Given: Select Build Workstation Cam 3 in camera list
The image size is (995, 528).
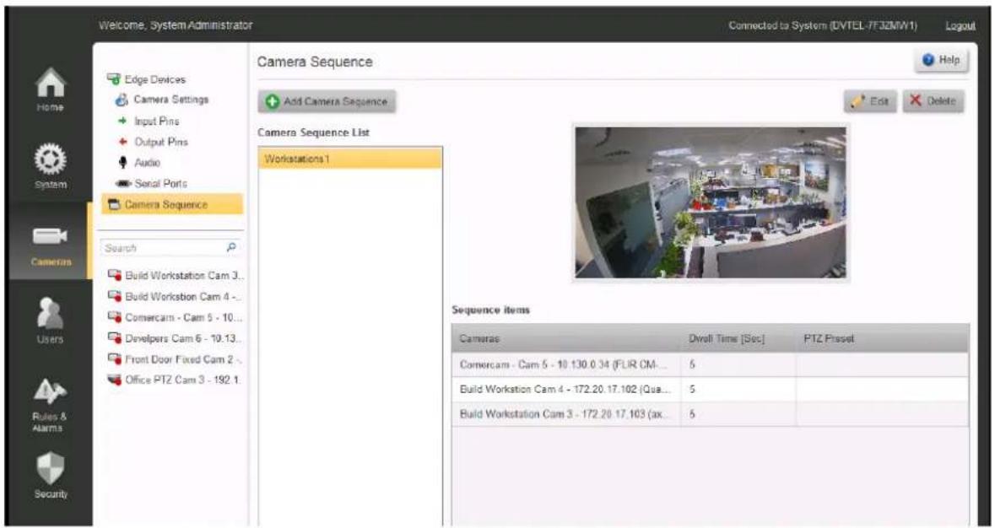Looking at the screenshot, I should (176, 276).
